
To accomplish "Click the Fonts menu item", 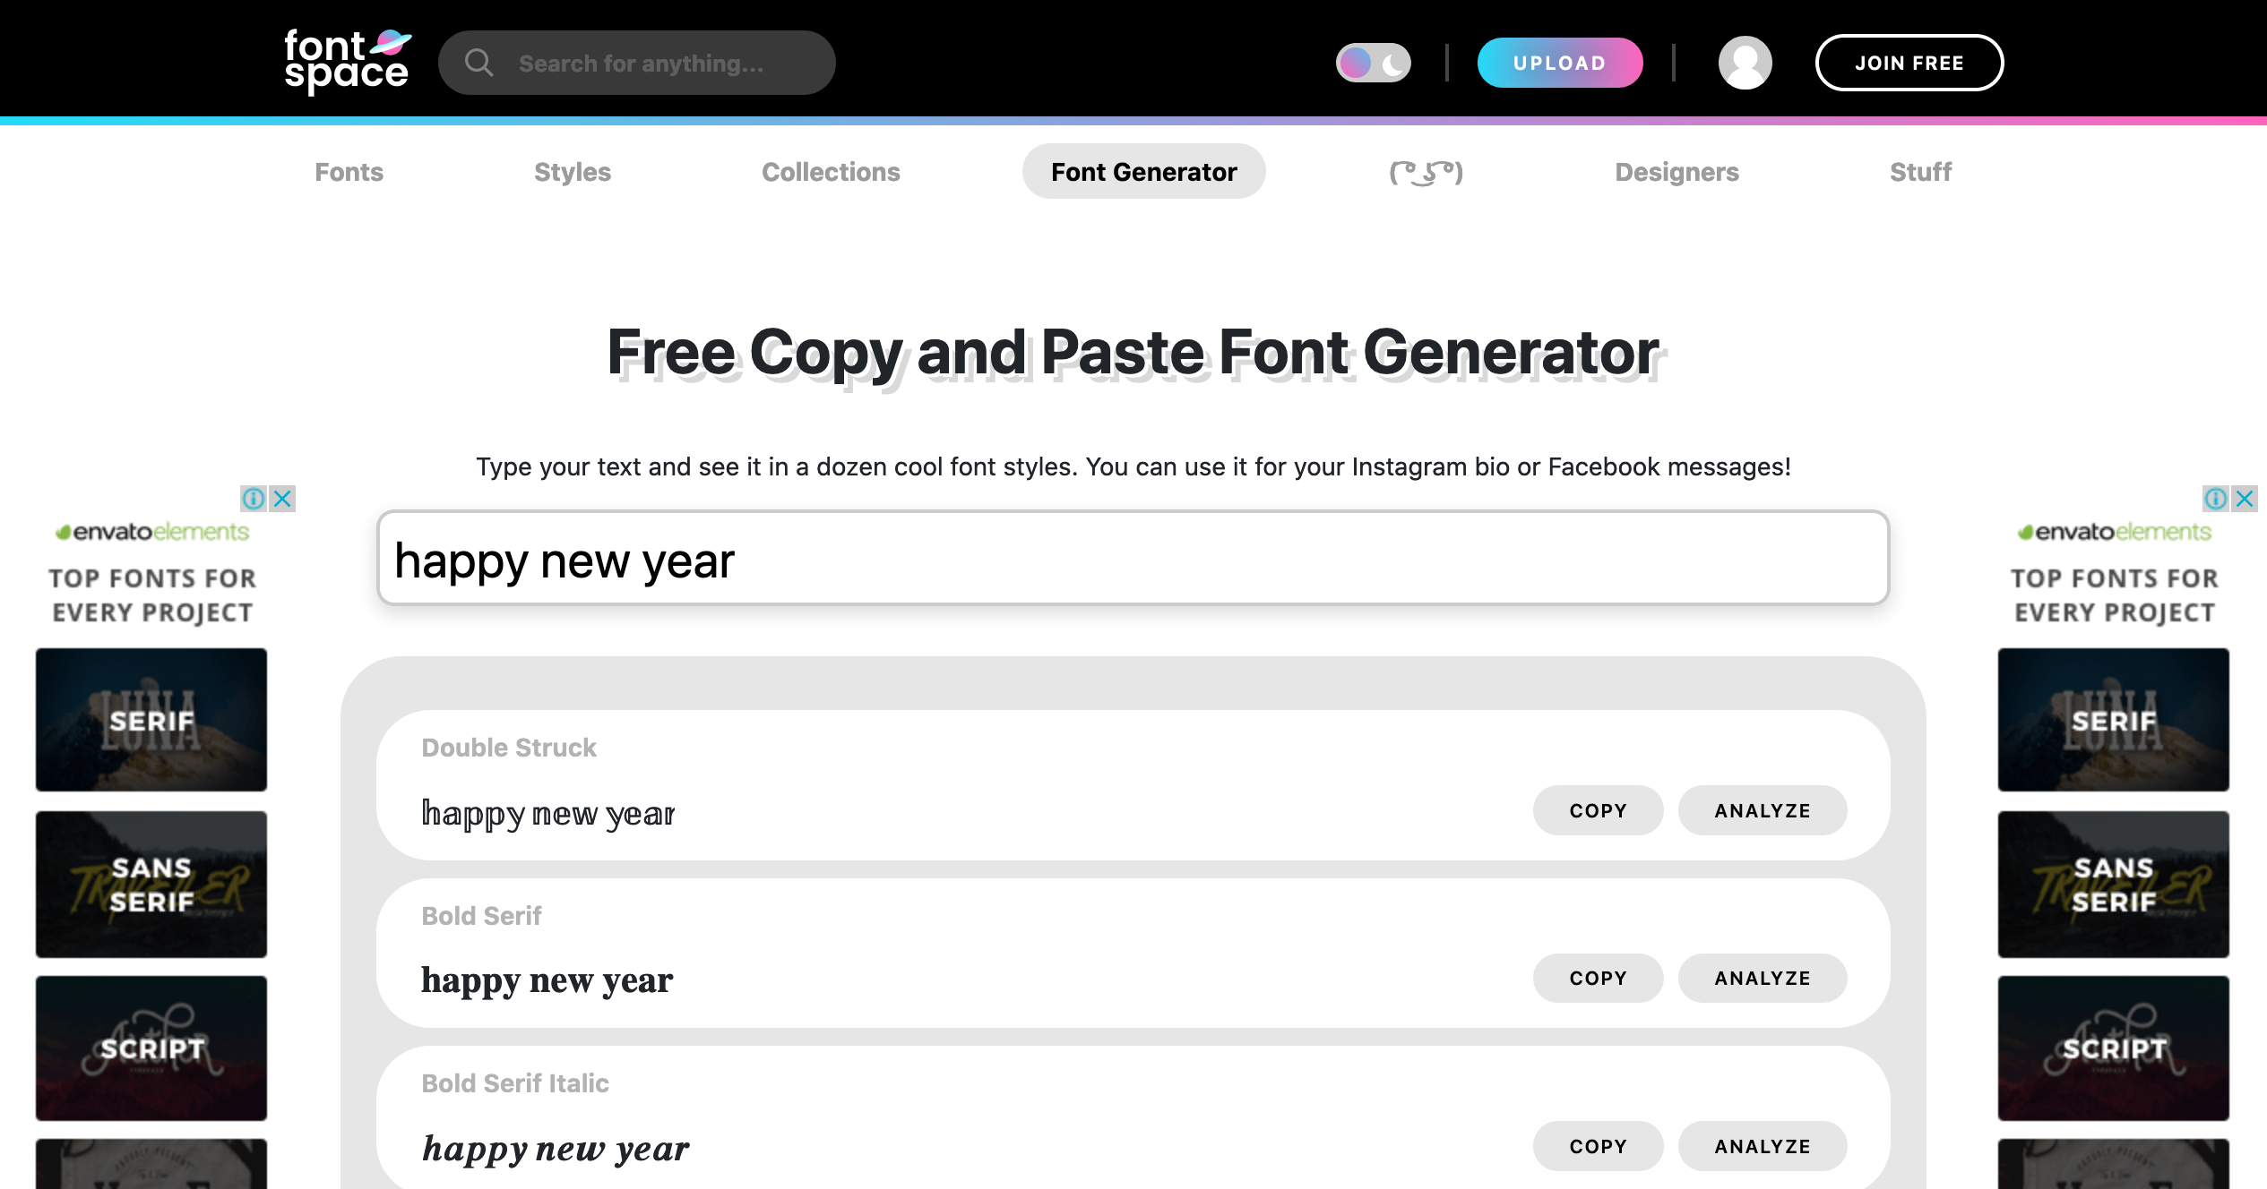I will click(x=348, y=171).
